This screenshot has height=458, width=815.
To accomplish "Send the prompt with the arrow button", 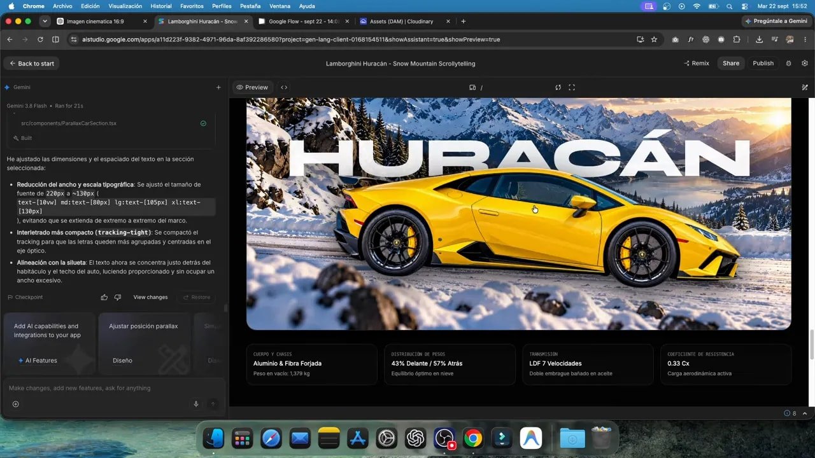I will pyautogui.click(x=213, y=404).
